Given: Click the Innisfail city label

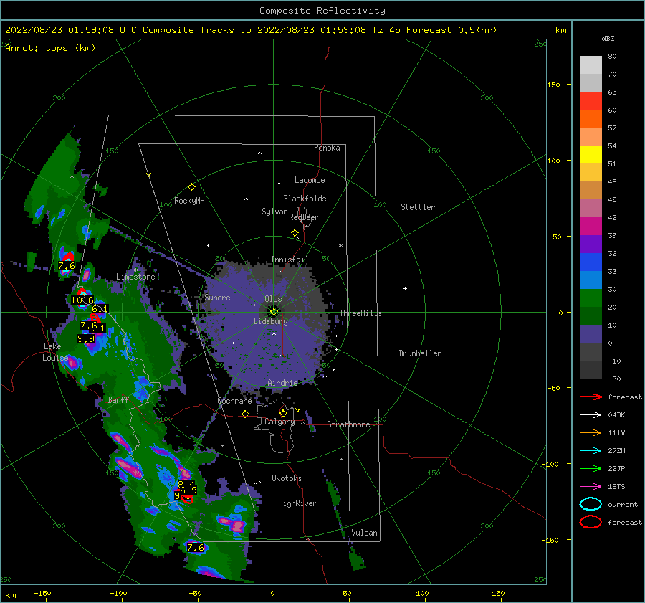Looking at the screenshot, I should 290,260.
